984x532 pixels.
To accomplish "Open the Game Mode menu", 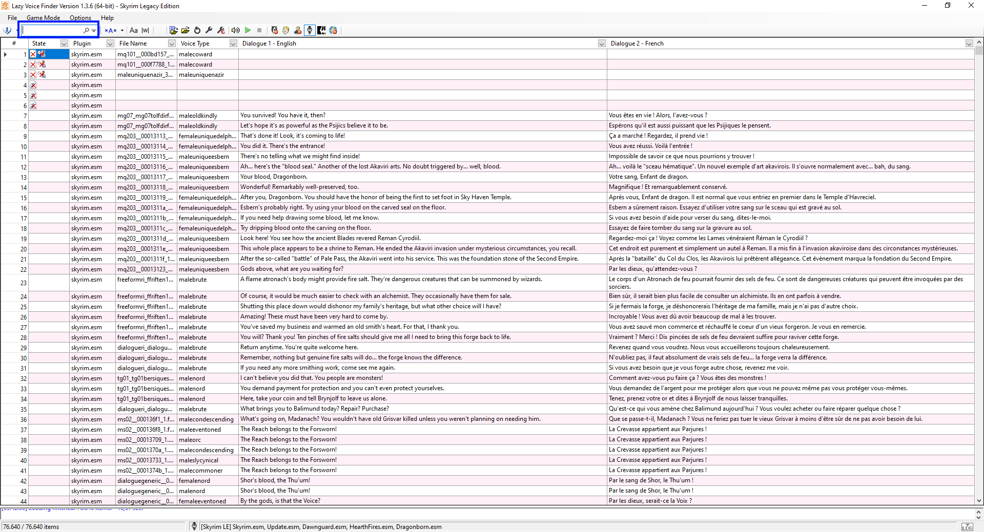I will pos(43,18).
